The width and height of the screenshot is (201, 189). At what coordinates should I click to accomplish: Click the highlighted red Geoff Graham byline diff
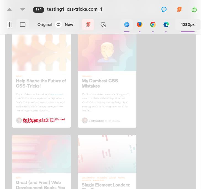(44, 121)
